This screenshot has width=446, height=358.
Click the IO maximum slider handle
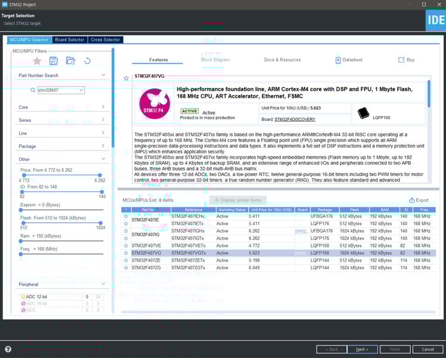[x=102, y=192]
